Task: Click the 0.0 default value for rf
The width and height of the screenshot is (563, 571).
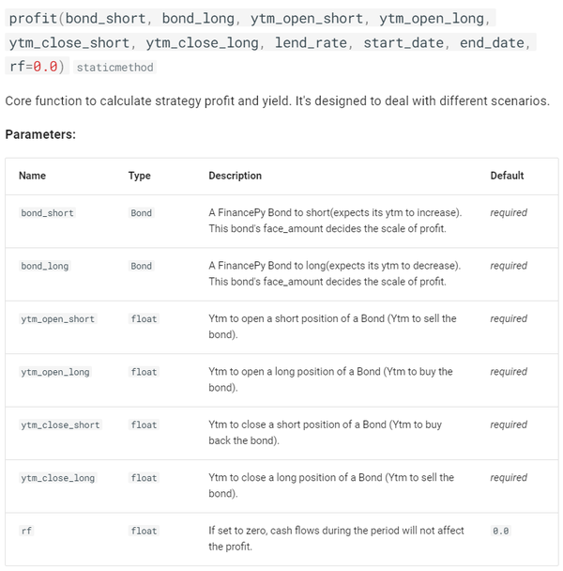Action: (501, 531)
